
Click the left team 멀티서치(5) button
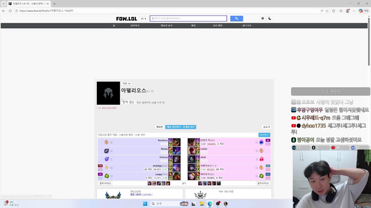click(x=105, y=183)
